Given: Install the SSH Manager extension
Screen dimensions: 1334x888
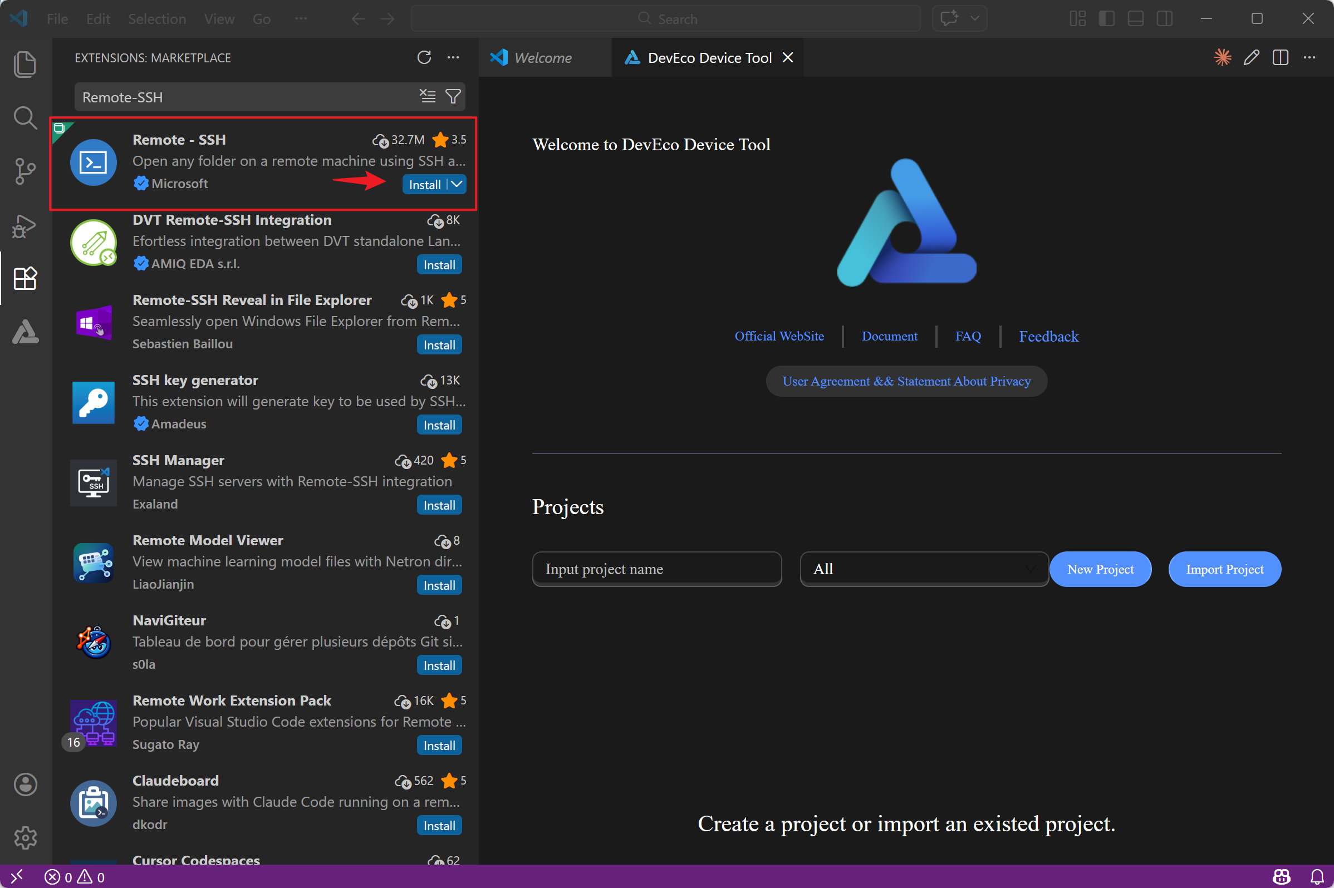Looking at the screenshot, I should tap(439, 505).
